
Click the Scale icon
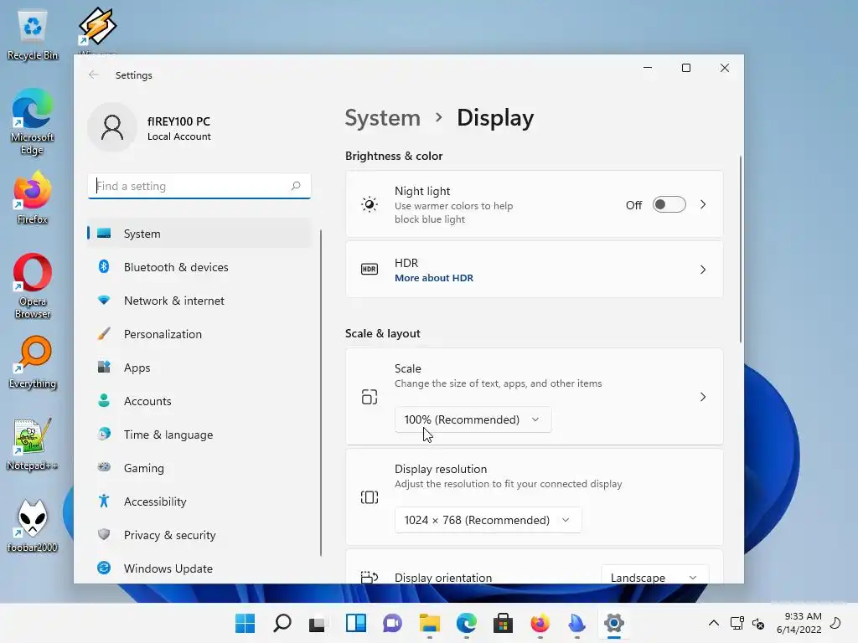pos(370,396)
